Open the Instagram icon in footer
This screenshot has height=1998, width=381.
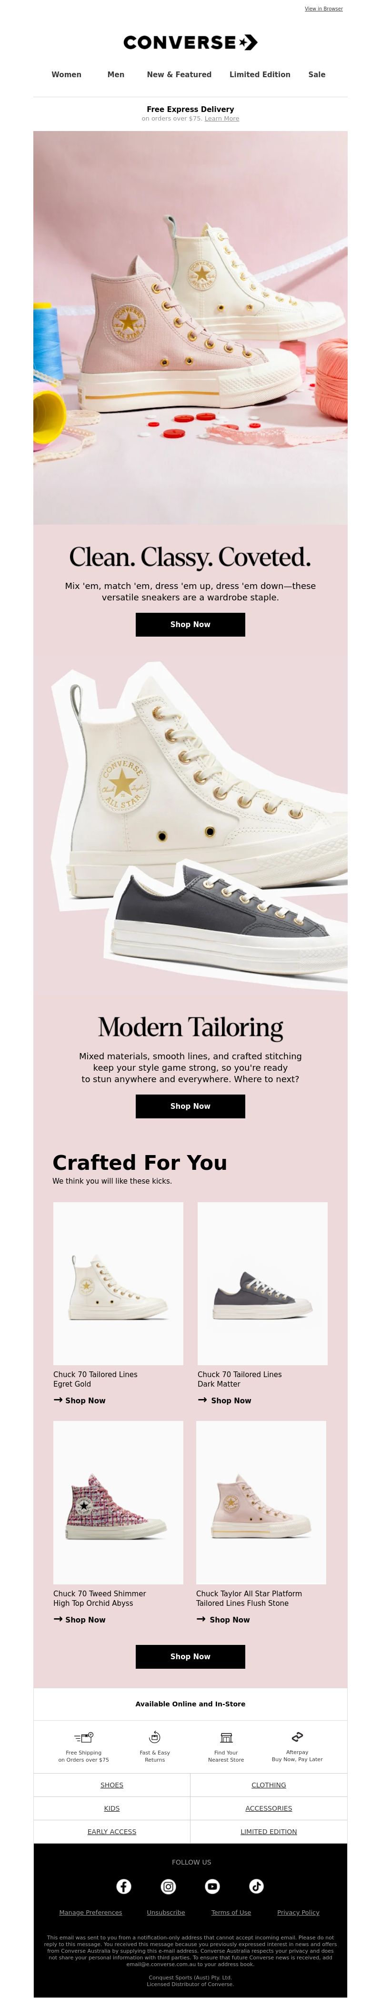169,1886
